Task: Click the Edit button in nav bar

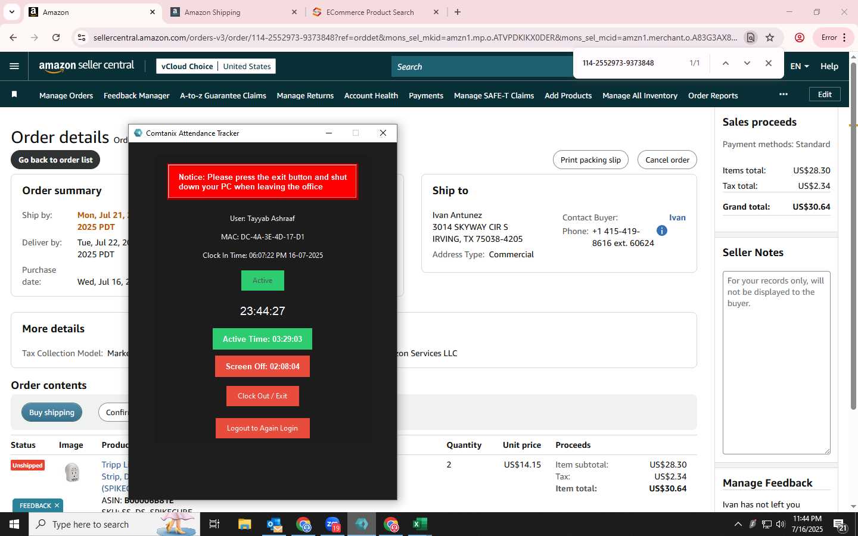Action: [x=825, y=94]
